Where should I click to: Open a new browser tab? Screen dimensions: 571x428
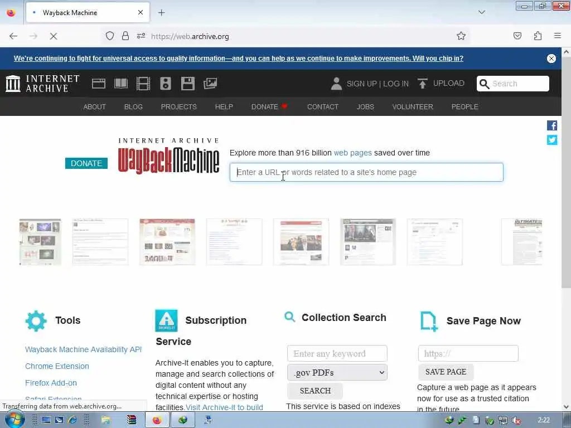[161, 13]
